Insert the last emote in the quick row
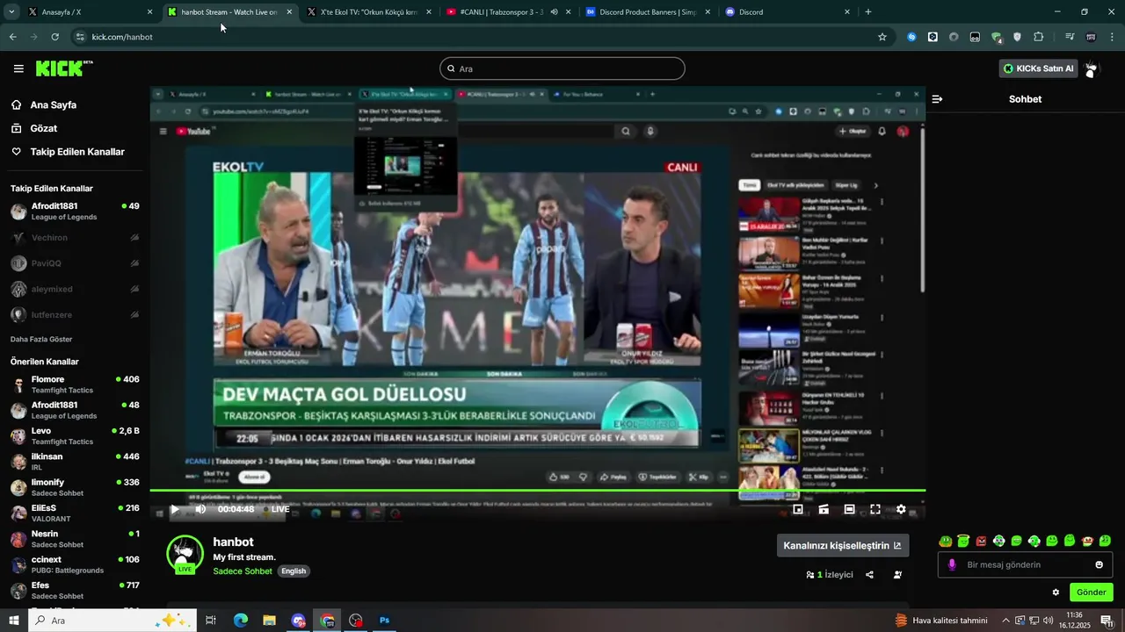The width and height of the screenshot is (1125, 632). 1105,541
